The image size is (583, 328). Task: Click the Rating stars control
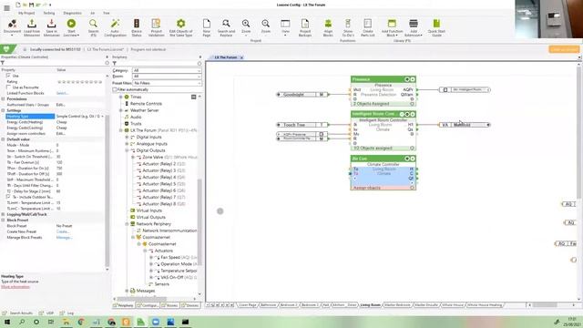click(79, 81)
